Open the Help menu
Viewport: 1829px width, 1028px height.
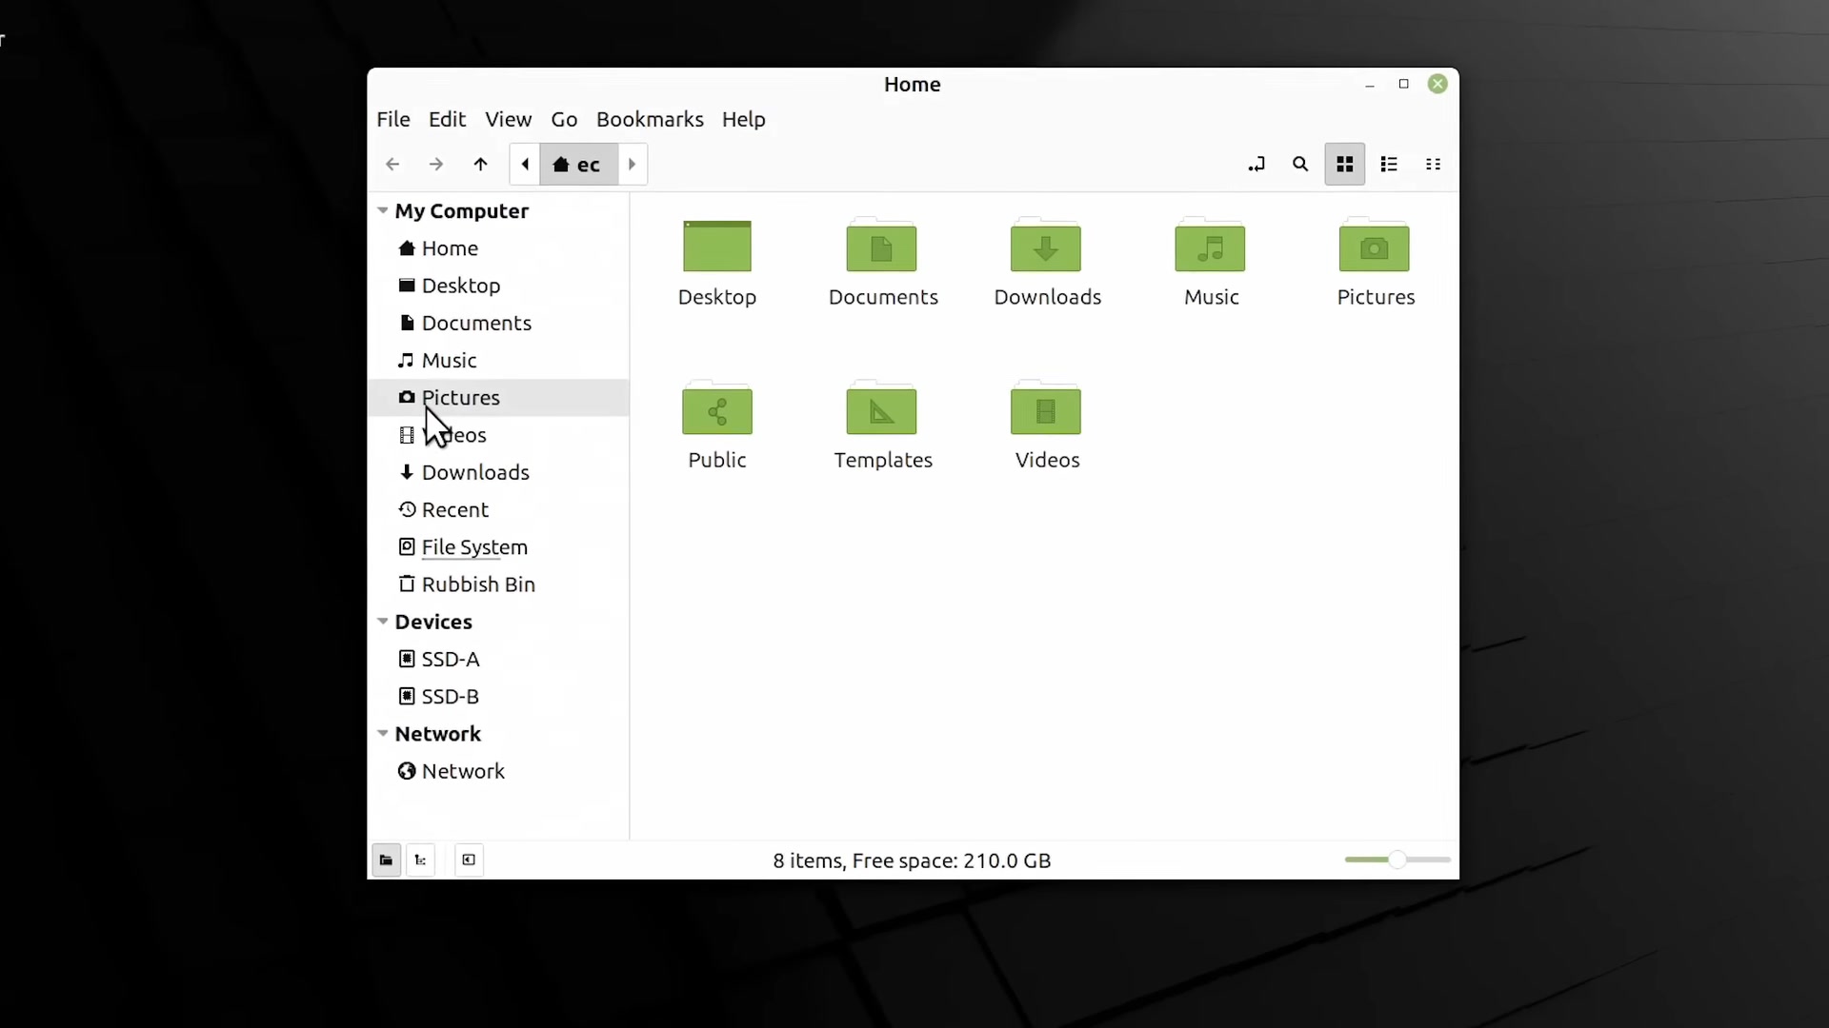(x=744, y=120)
